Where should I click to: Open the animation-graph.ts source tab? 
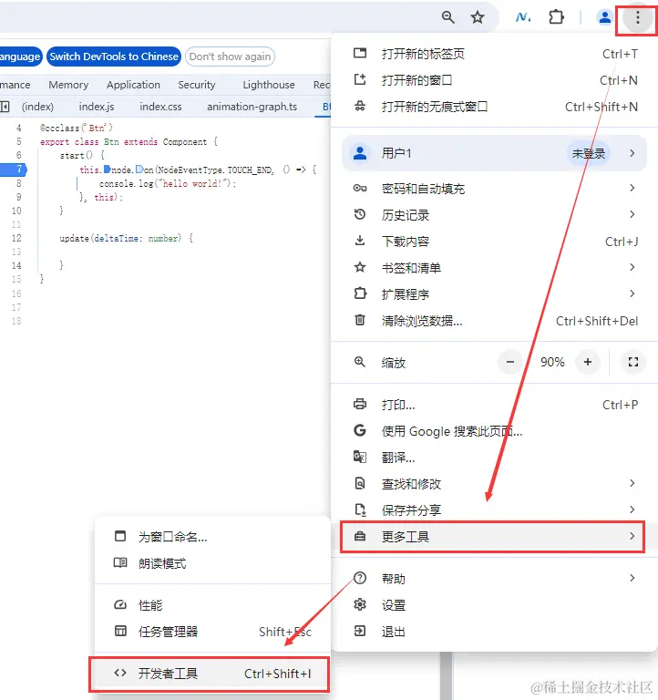[x=252, y=107]
